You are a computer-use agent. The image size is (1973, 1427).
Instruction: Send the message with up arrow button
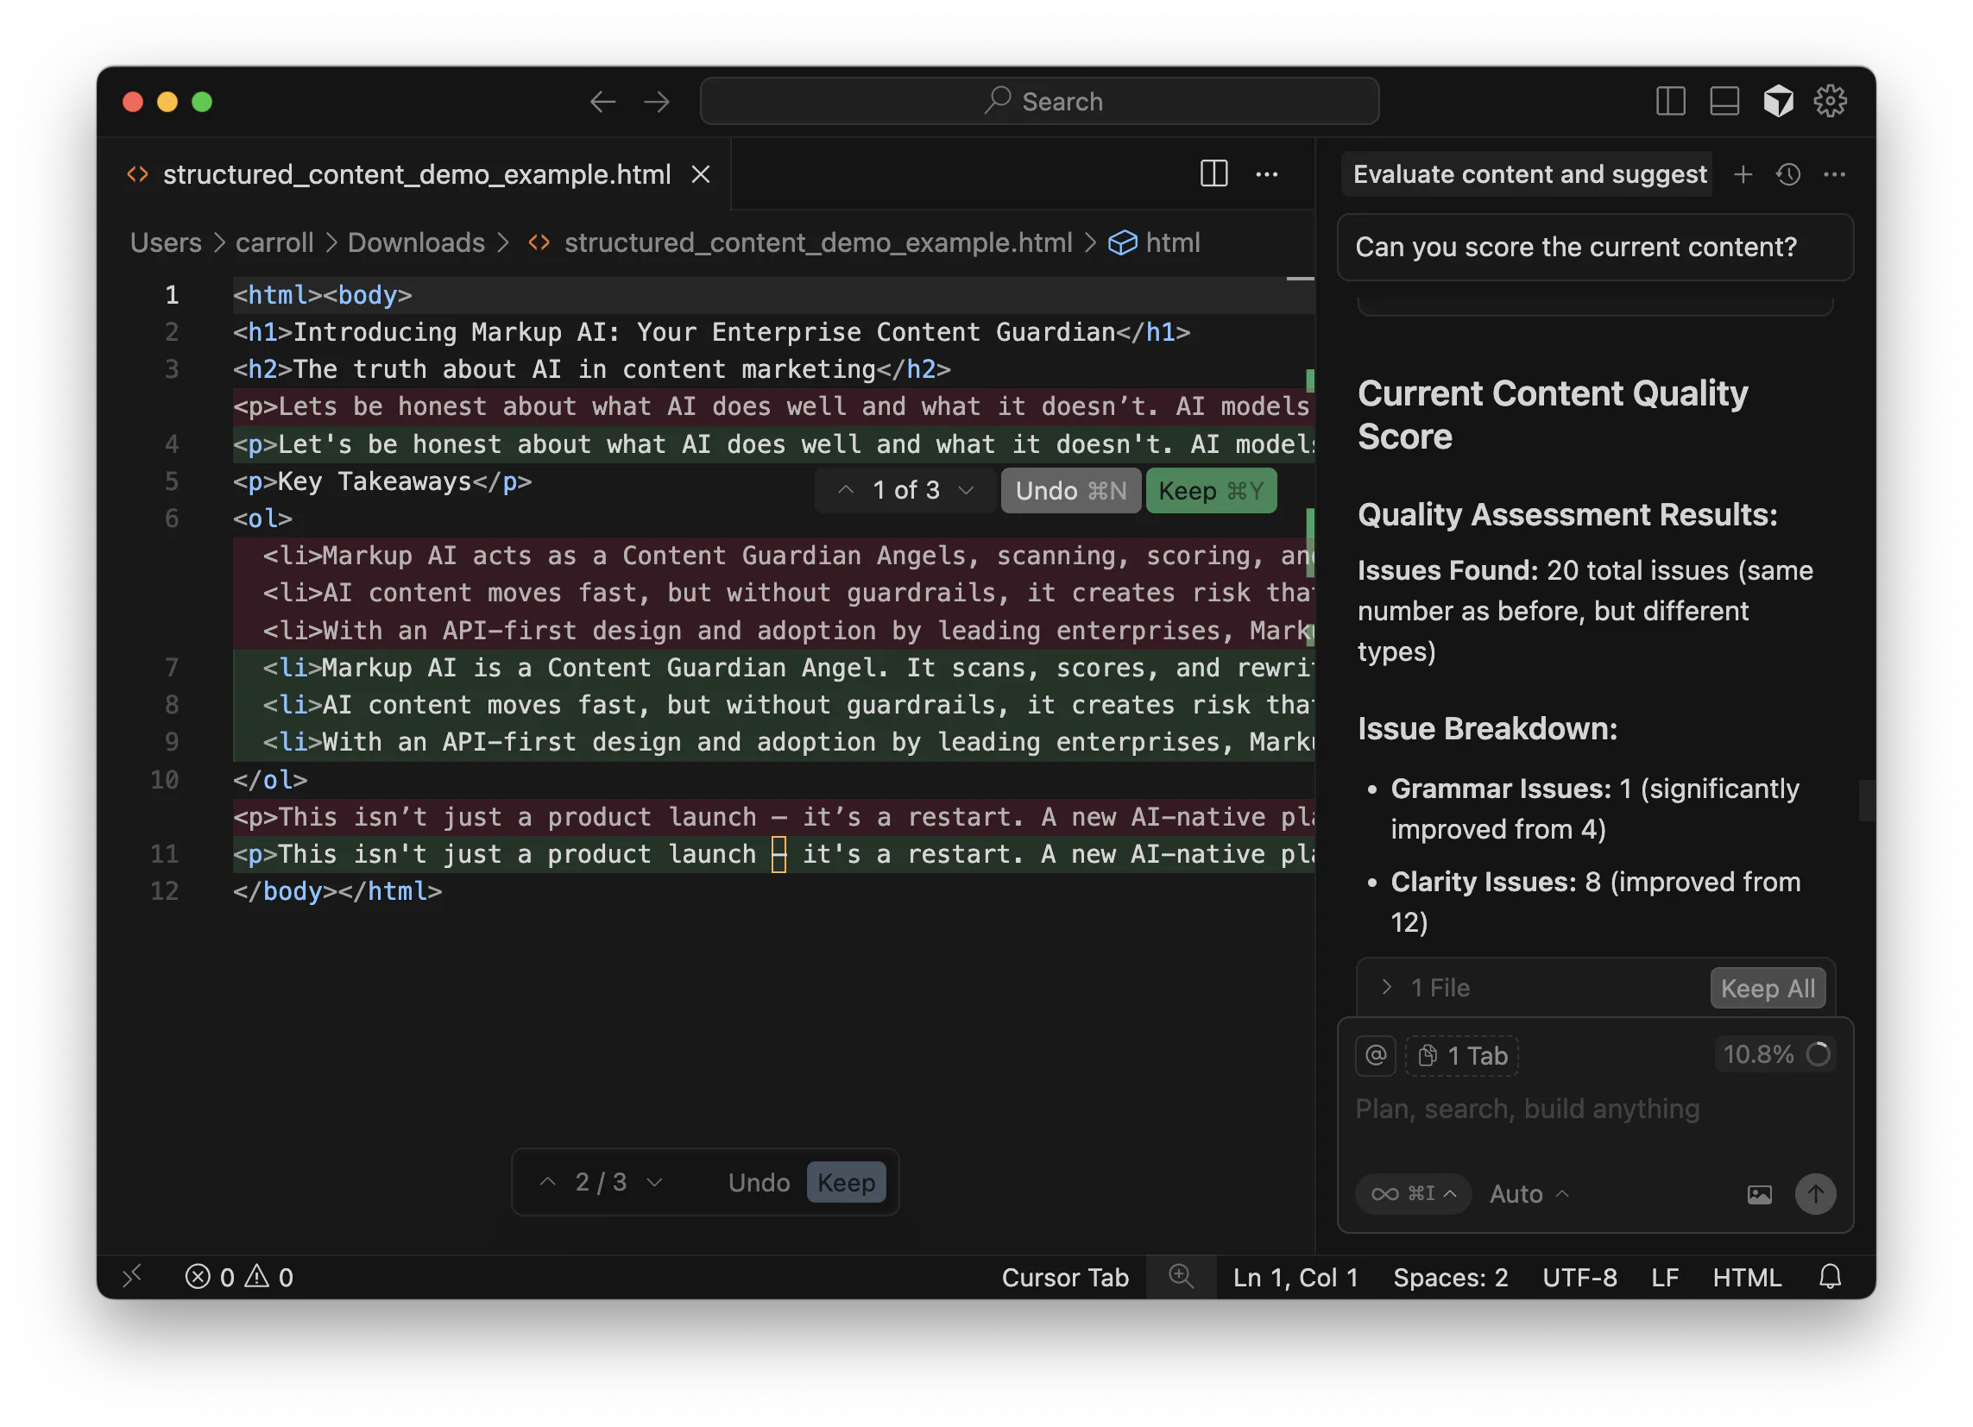click(1816, 1194)
